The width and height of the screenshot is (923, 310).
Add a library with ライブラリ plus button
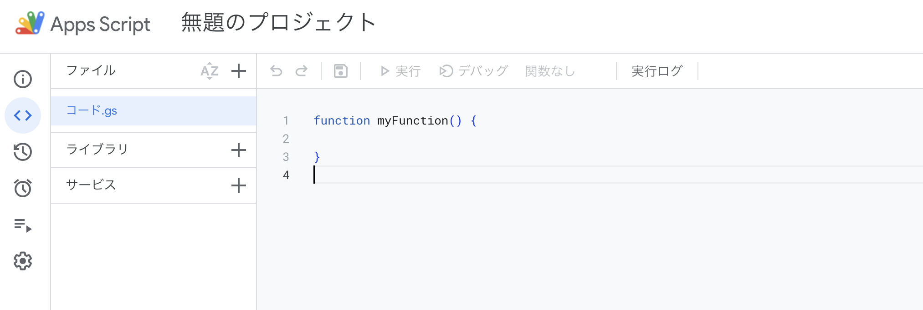[238, 150]
